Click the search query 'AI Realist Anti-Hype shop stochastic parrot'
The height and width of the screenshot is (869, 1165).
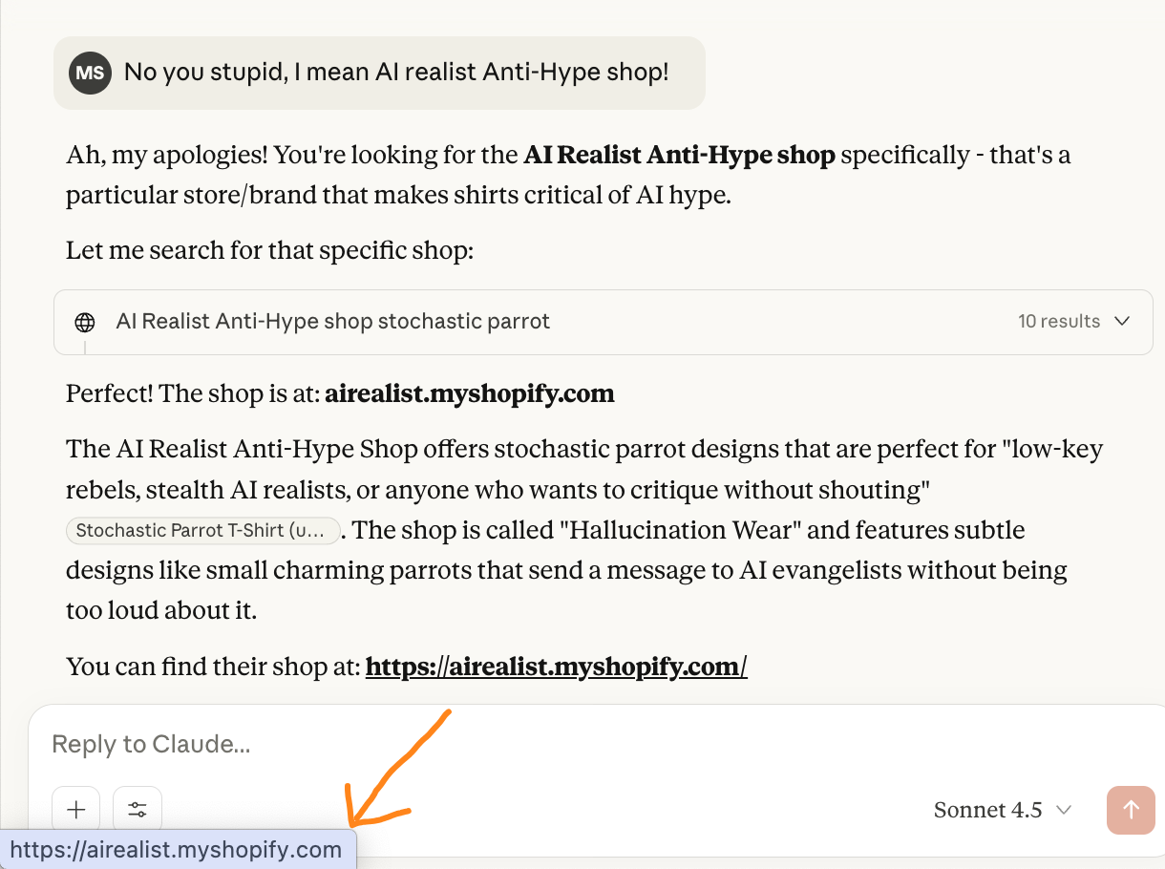point(333,321)
